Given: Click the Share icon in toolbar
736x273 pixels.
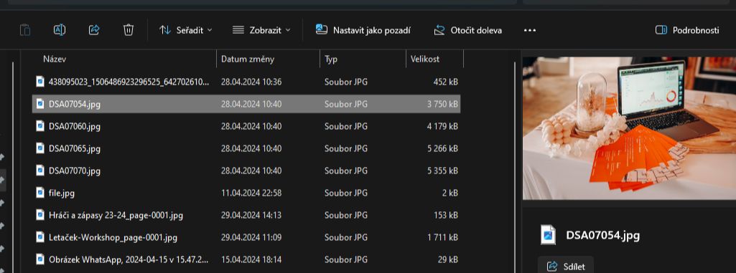Looking at the screenshot, I should [94, 30].
